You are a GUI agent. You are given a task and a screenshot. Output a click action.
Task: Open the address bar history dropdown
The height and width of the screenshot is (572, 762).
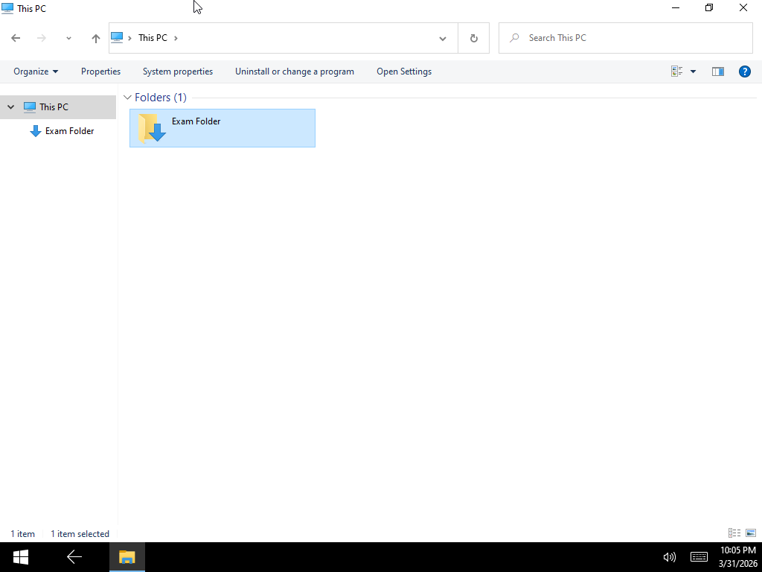point(443,37)
